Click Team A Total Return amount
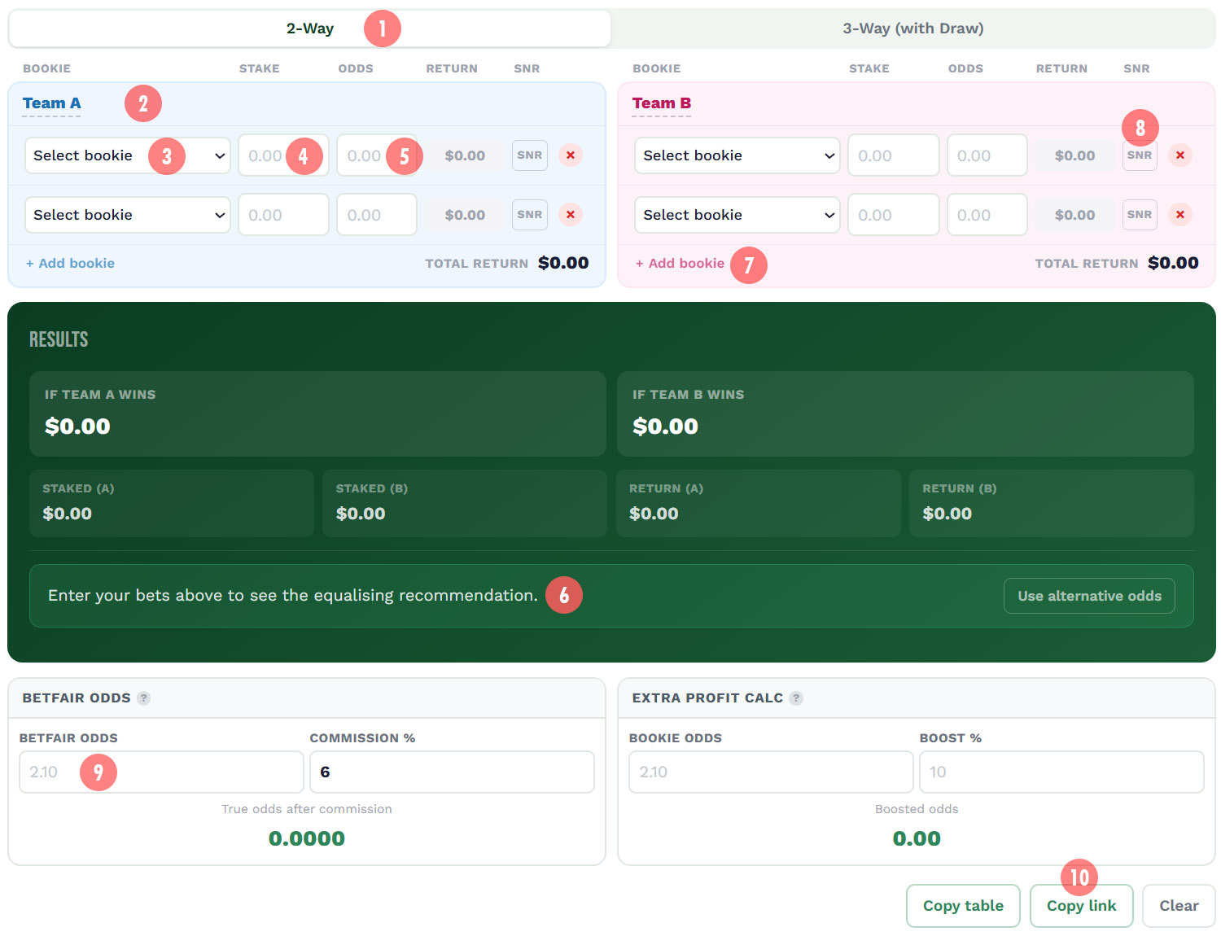This screenshot has width=1221, height=936. pos(563,263)
